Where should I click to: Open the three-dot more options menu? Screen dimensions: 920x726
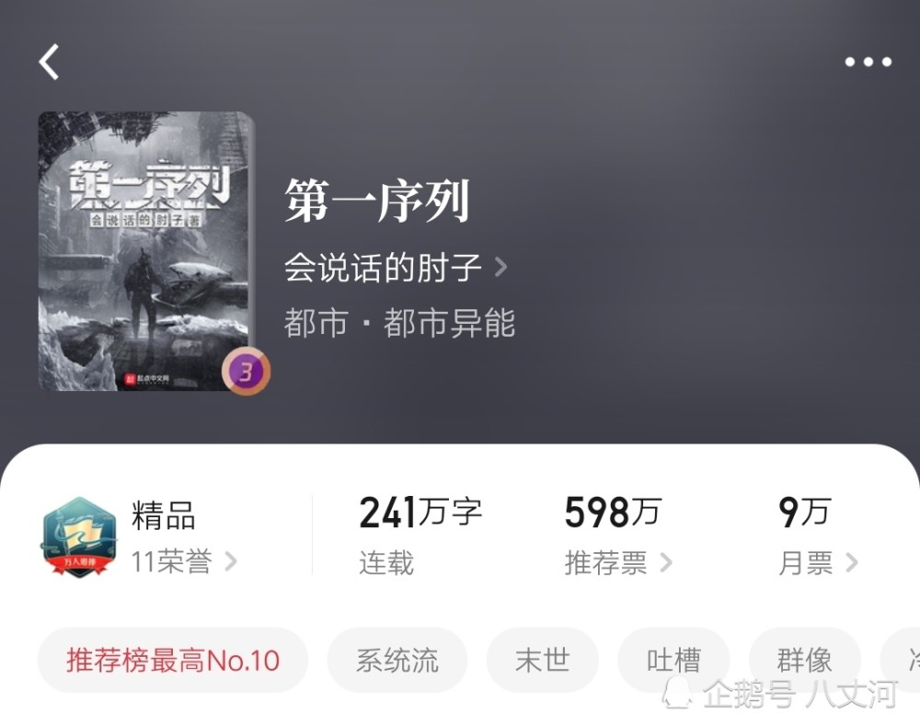point(868,62)
